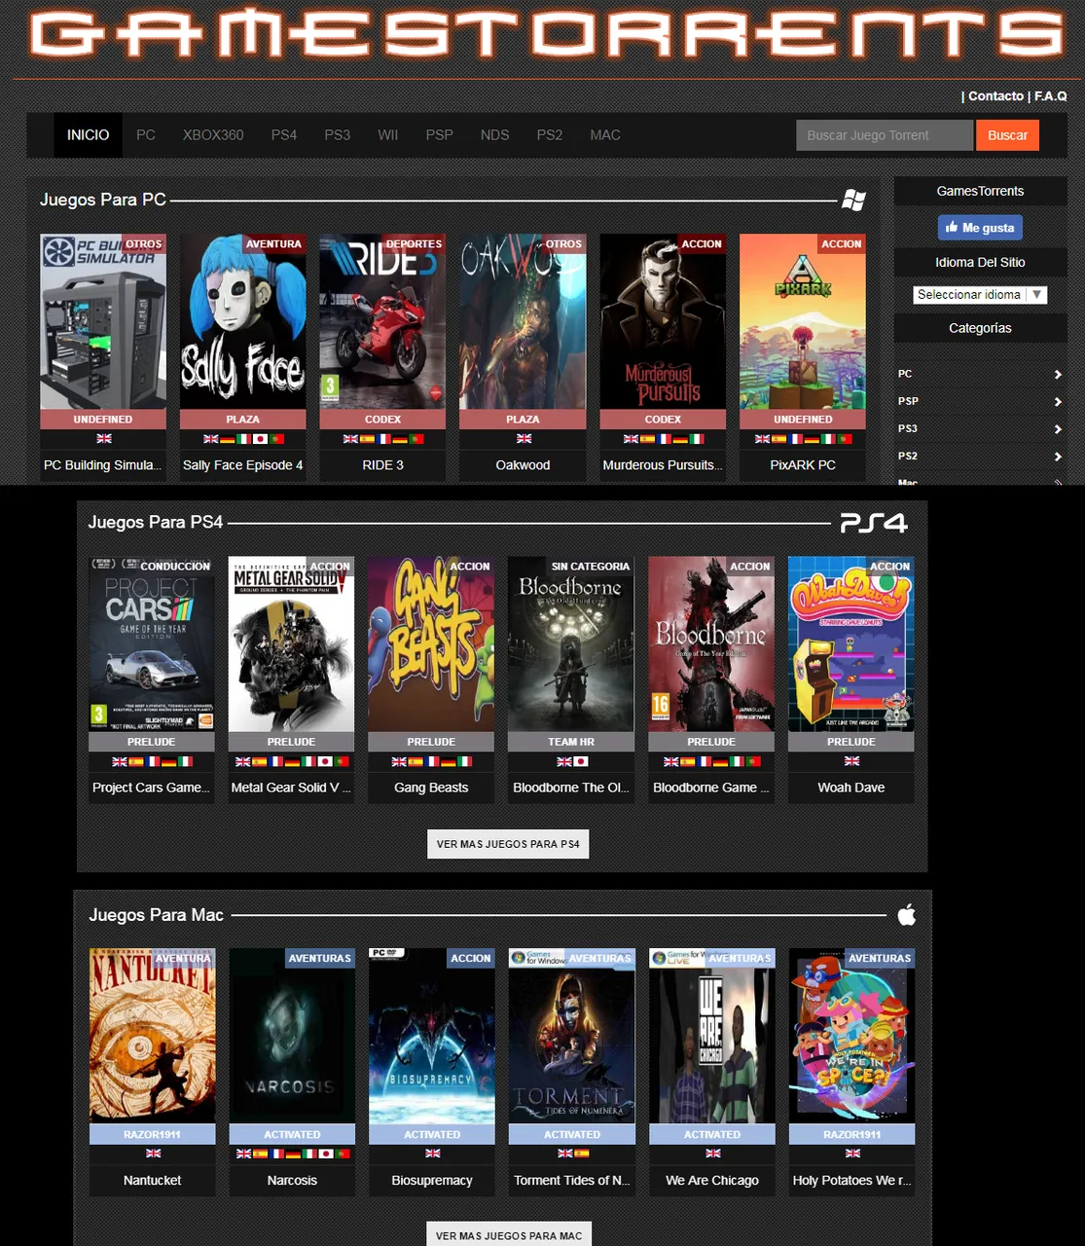Viewport: 1085px width, 1246px height.
Task: Click the Windows logo icon in Juegos Para PC
Action: click(853, 200)
